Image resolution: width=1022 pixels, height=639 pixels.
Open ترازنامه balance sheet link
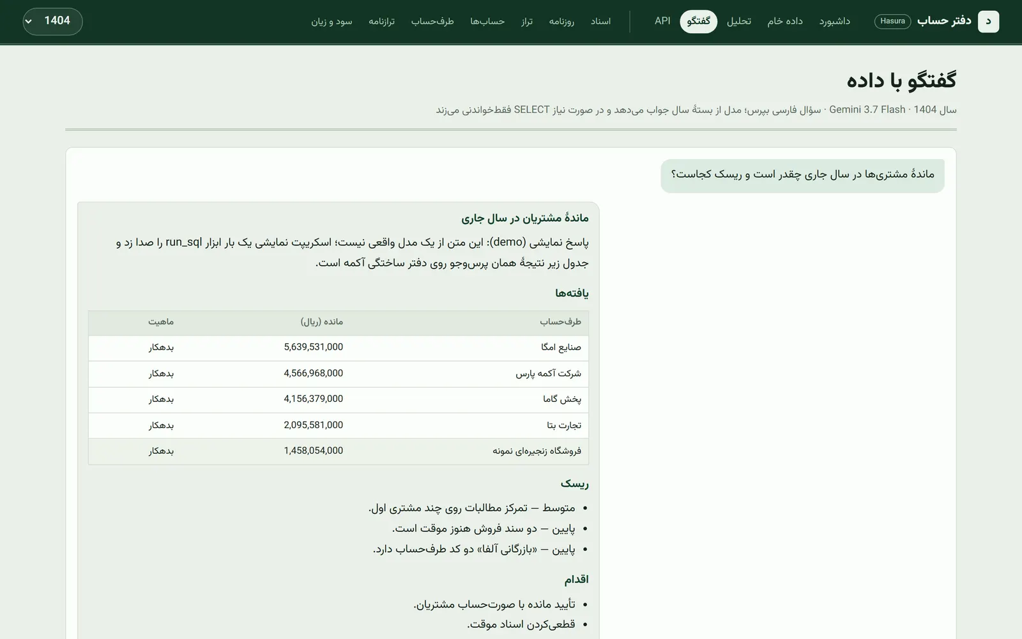381,21
